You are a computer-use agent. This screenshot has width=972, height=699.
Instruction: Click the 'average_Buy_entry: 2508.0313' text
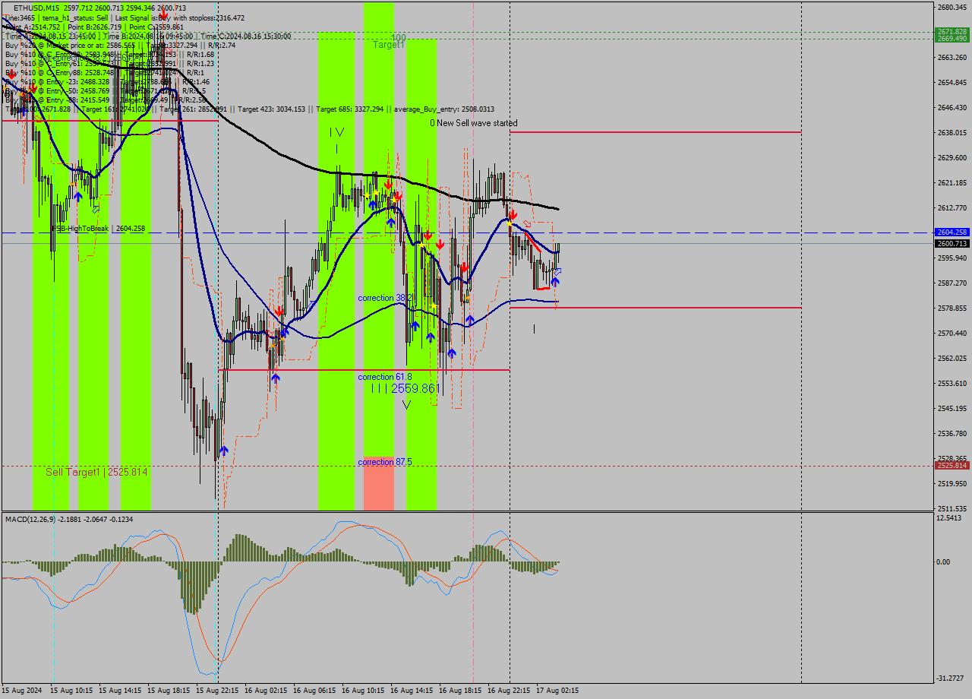click(444, 109)
